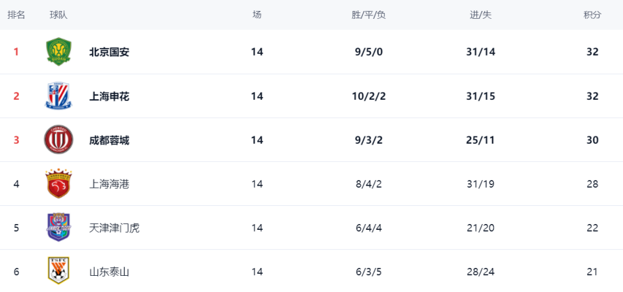Click the 排名 column header
623x292 pixels.
(16, 15)
